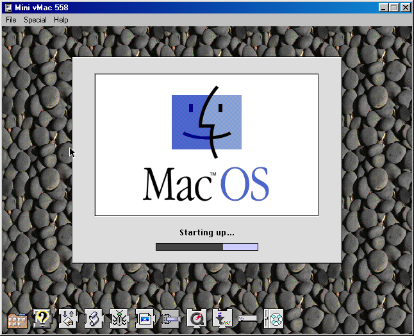Viewport: 414px width, 336px height.
Task: Click the picture document extension icon
Action: click(145, 319)
